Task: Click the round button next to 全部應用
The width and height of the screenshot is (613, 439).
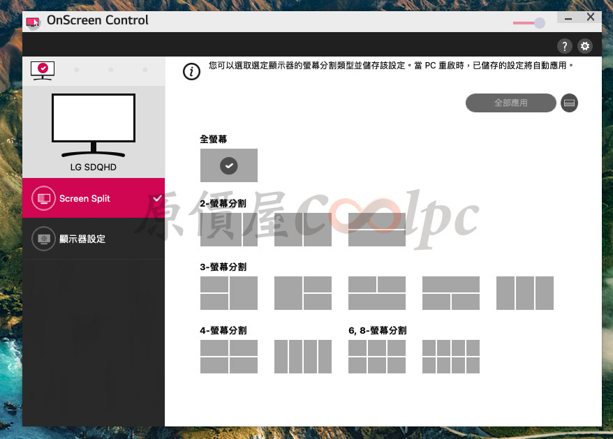Action: [x=569, y=103]
